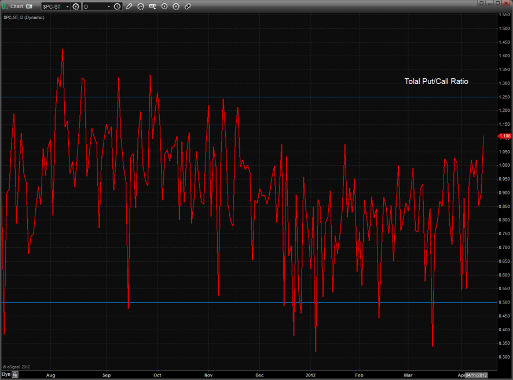Screen dimensions: 513x380
Task: Click the SS1 badge beside Chart
Action: (29, 6)
